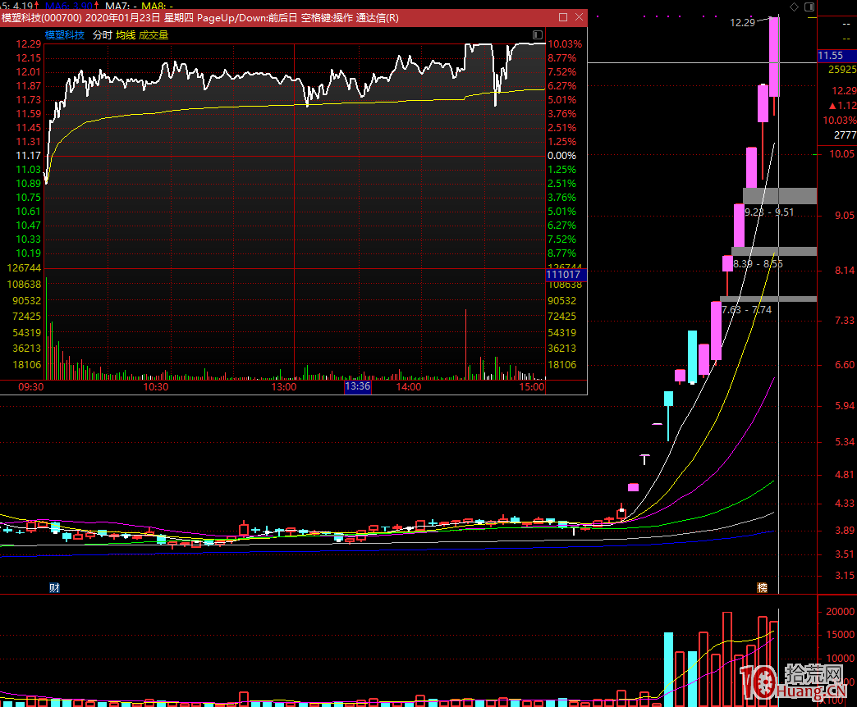Click the popup title bar text 模塑科技(000700)
The height and width of the screenshot is (707, 857).
click(42, 18)
